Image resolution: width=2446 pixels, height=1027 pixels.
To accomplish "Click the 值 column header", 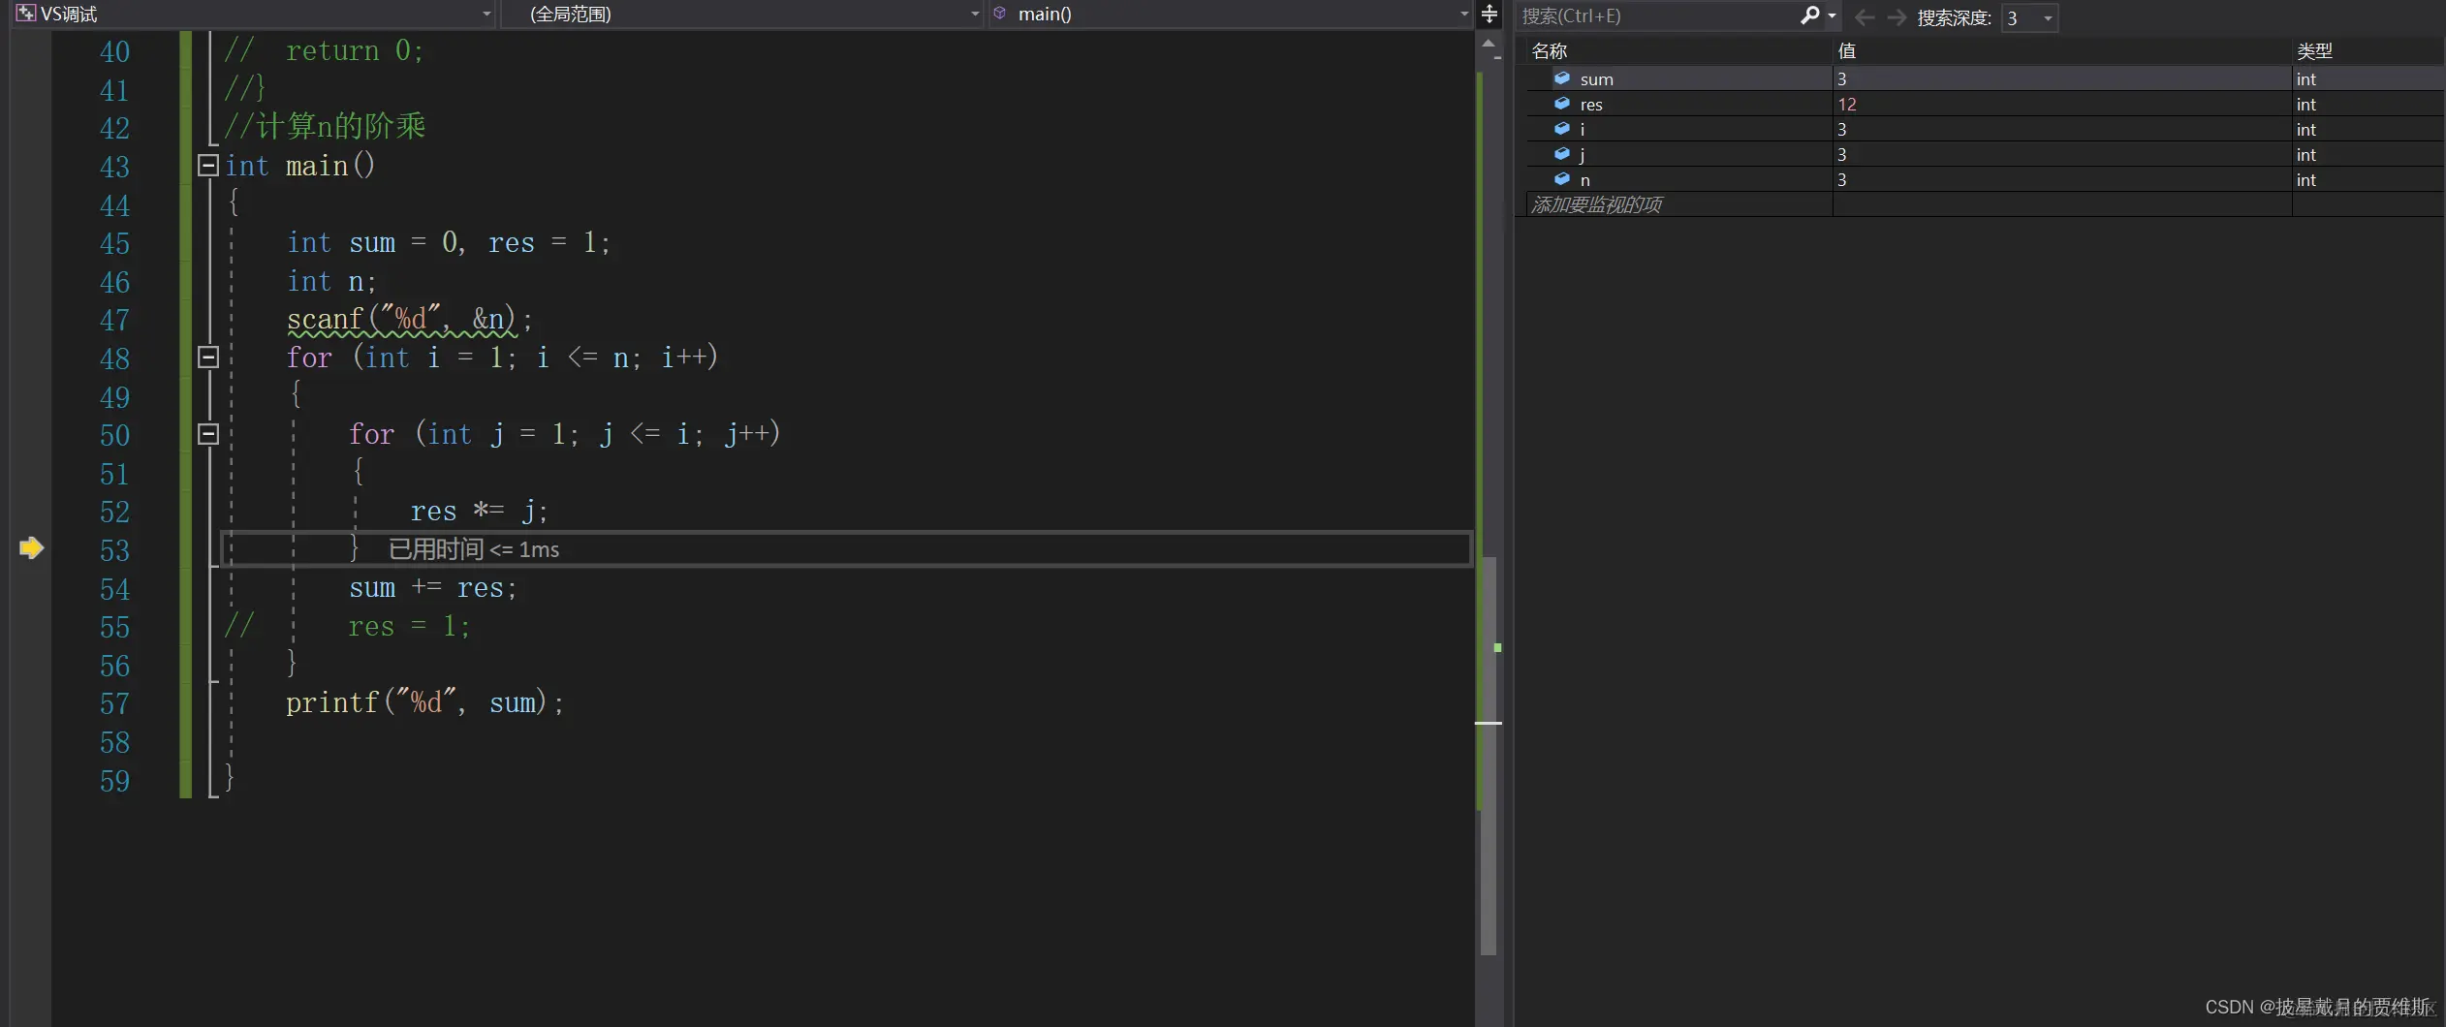I will click(1847, 50).
